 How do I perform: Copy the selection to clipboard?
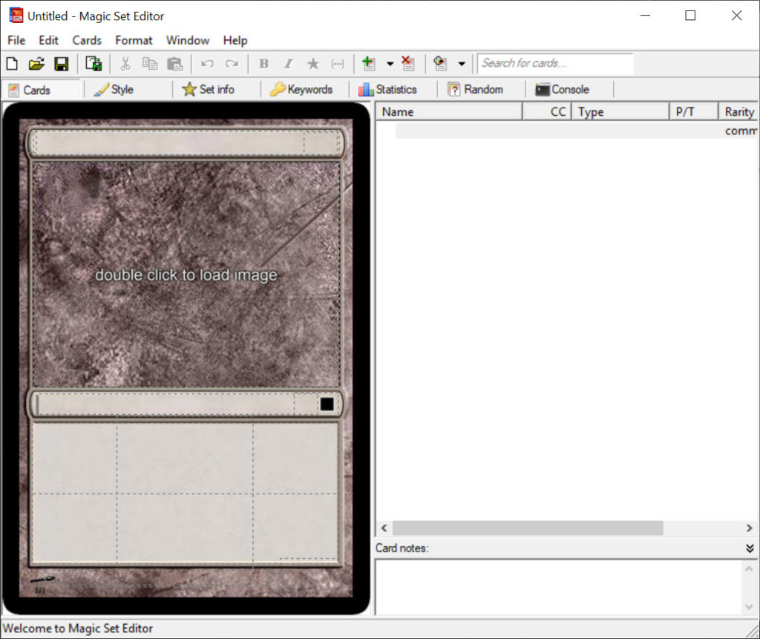click(x=150, y=64)
